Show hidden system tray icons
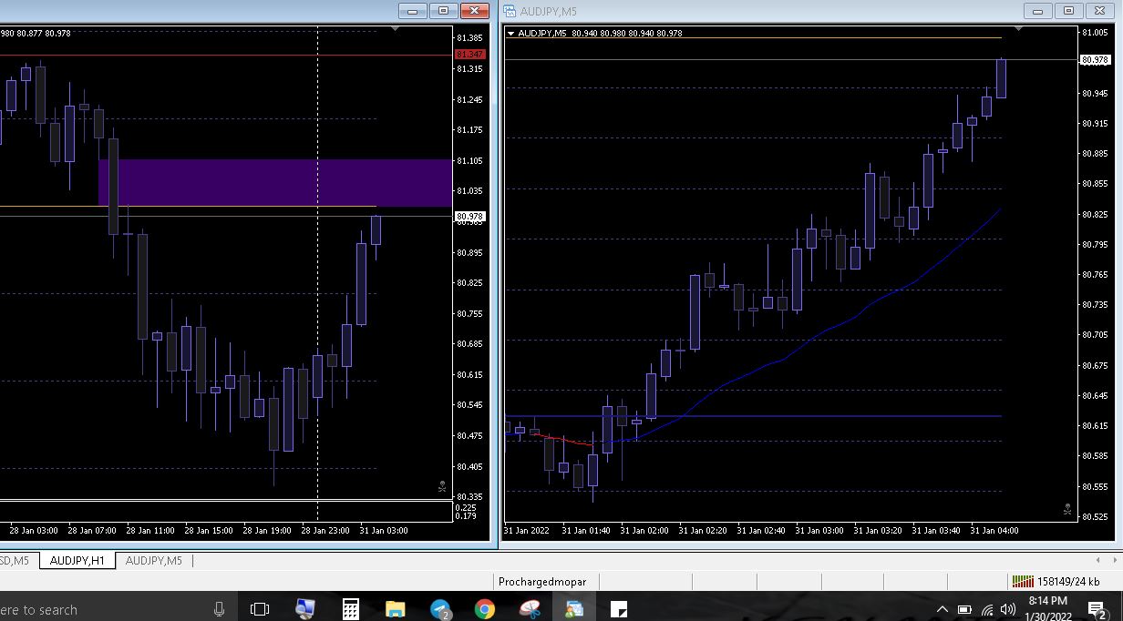 (942, 609)
